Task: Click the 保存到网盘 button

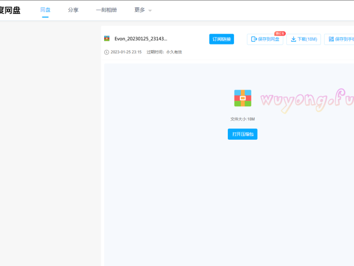Action: 265,39
